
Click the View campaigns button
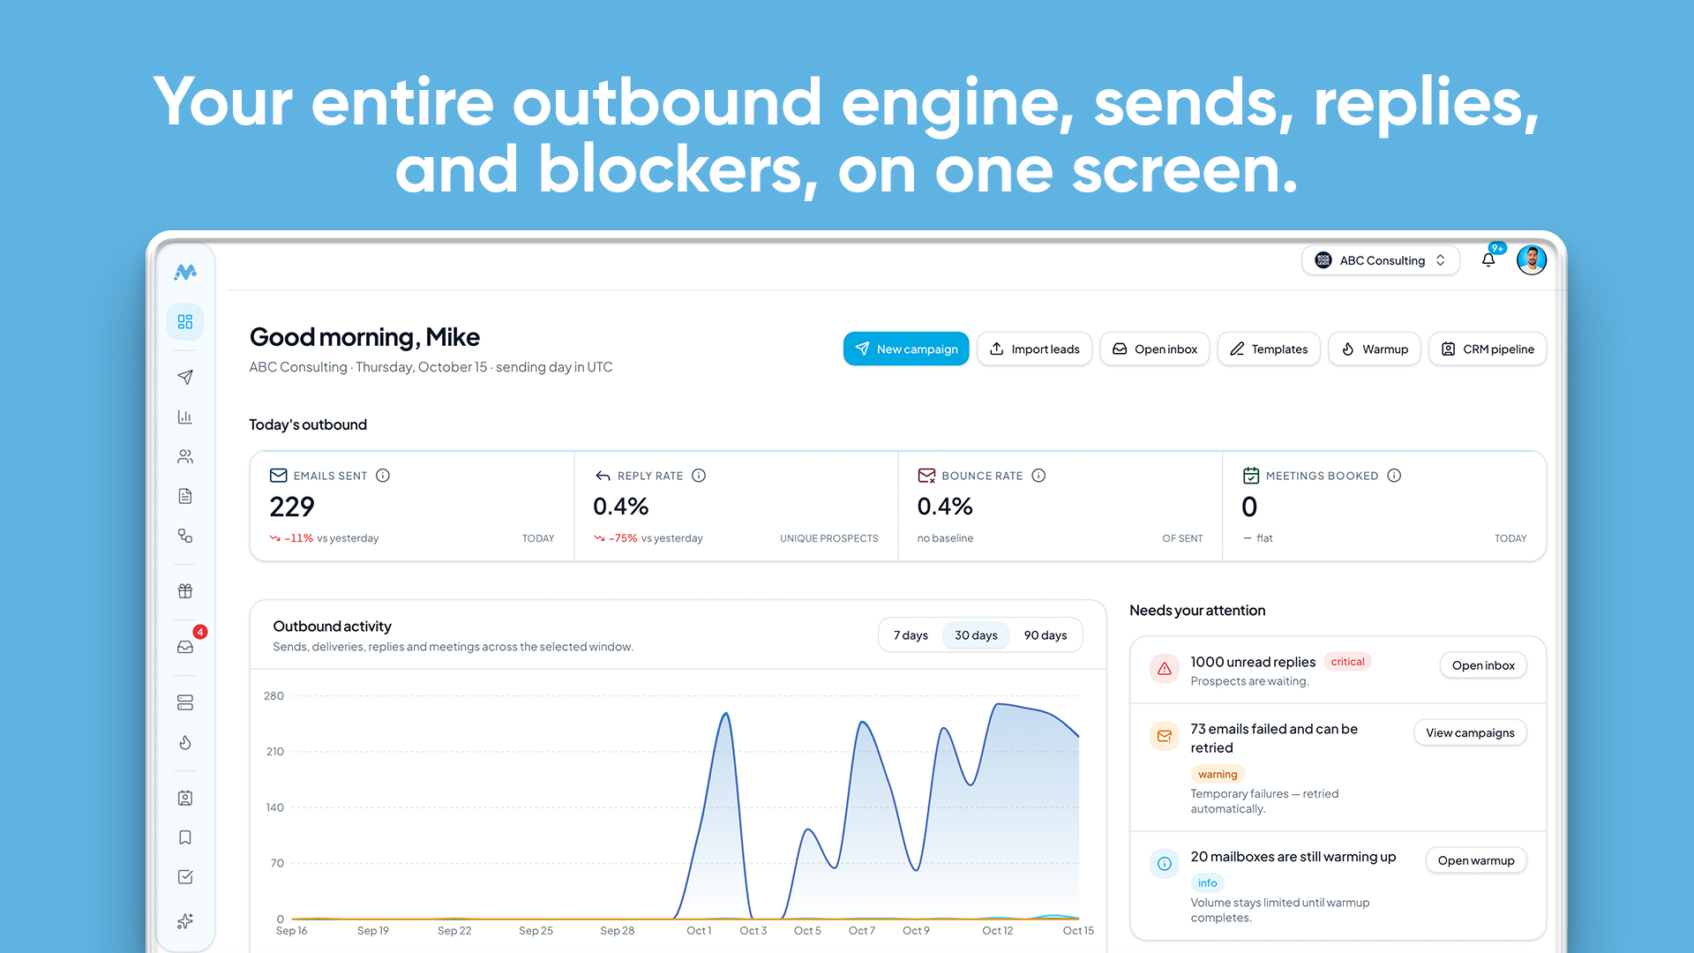[1470, 732]
